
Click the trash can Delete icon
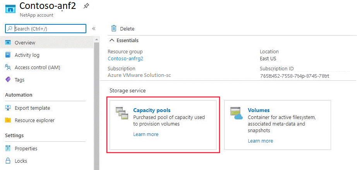point(114,28)
